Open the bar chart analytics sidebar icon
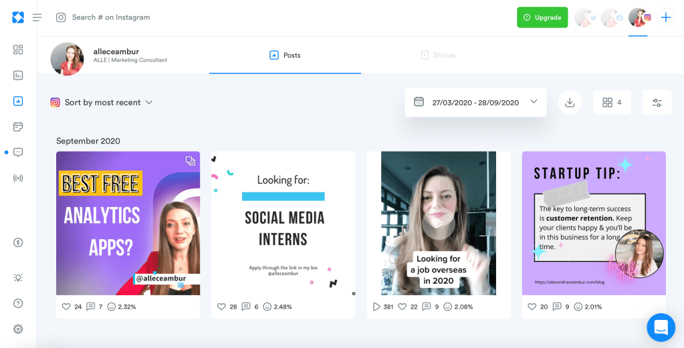Image resolution: width=684 pixels, height=348 pixels. click(x=18, y=75)
